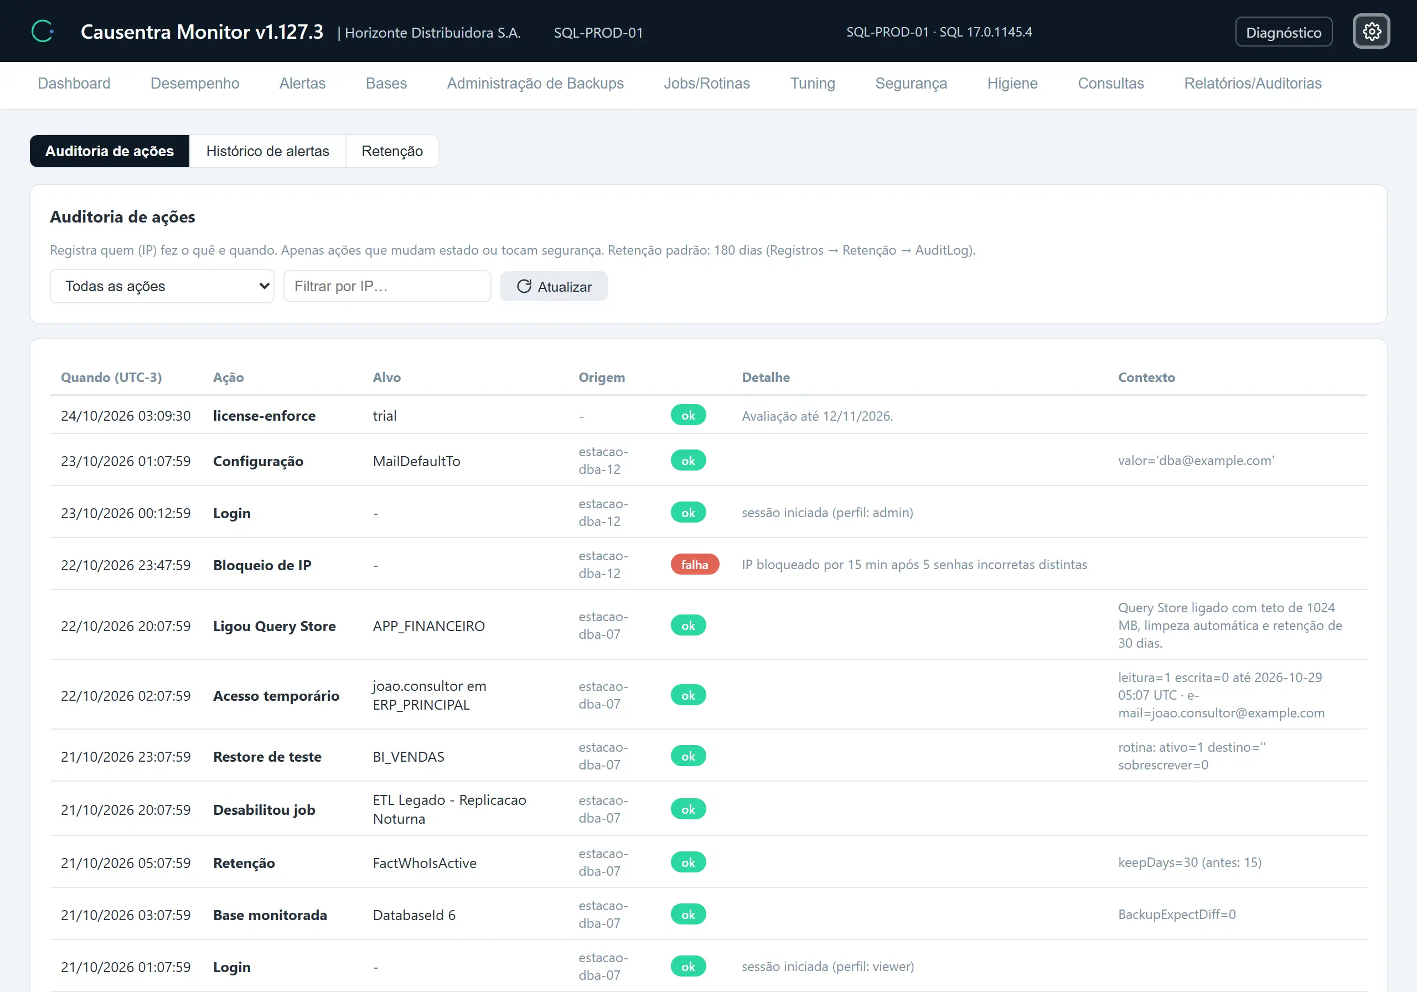Viewport: 1417px width, 992px height.
Task: Open the Alertas menu
Action: point(302,84)
